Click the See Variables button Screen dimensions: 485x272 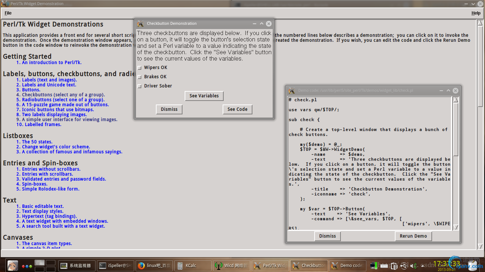[x=204, y=96]
